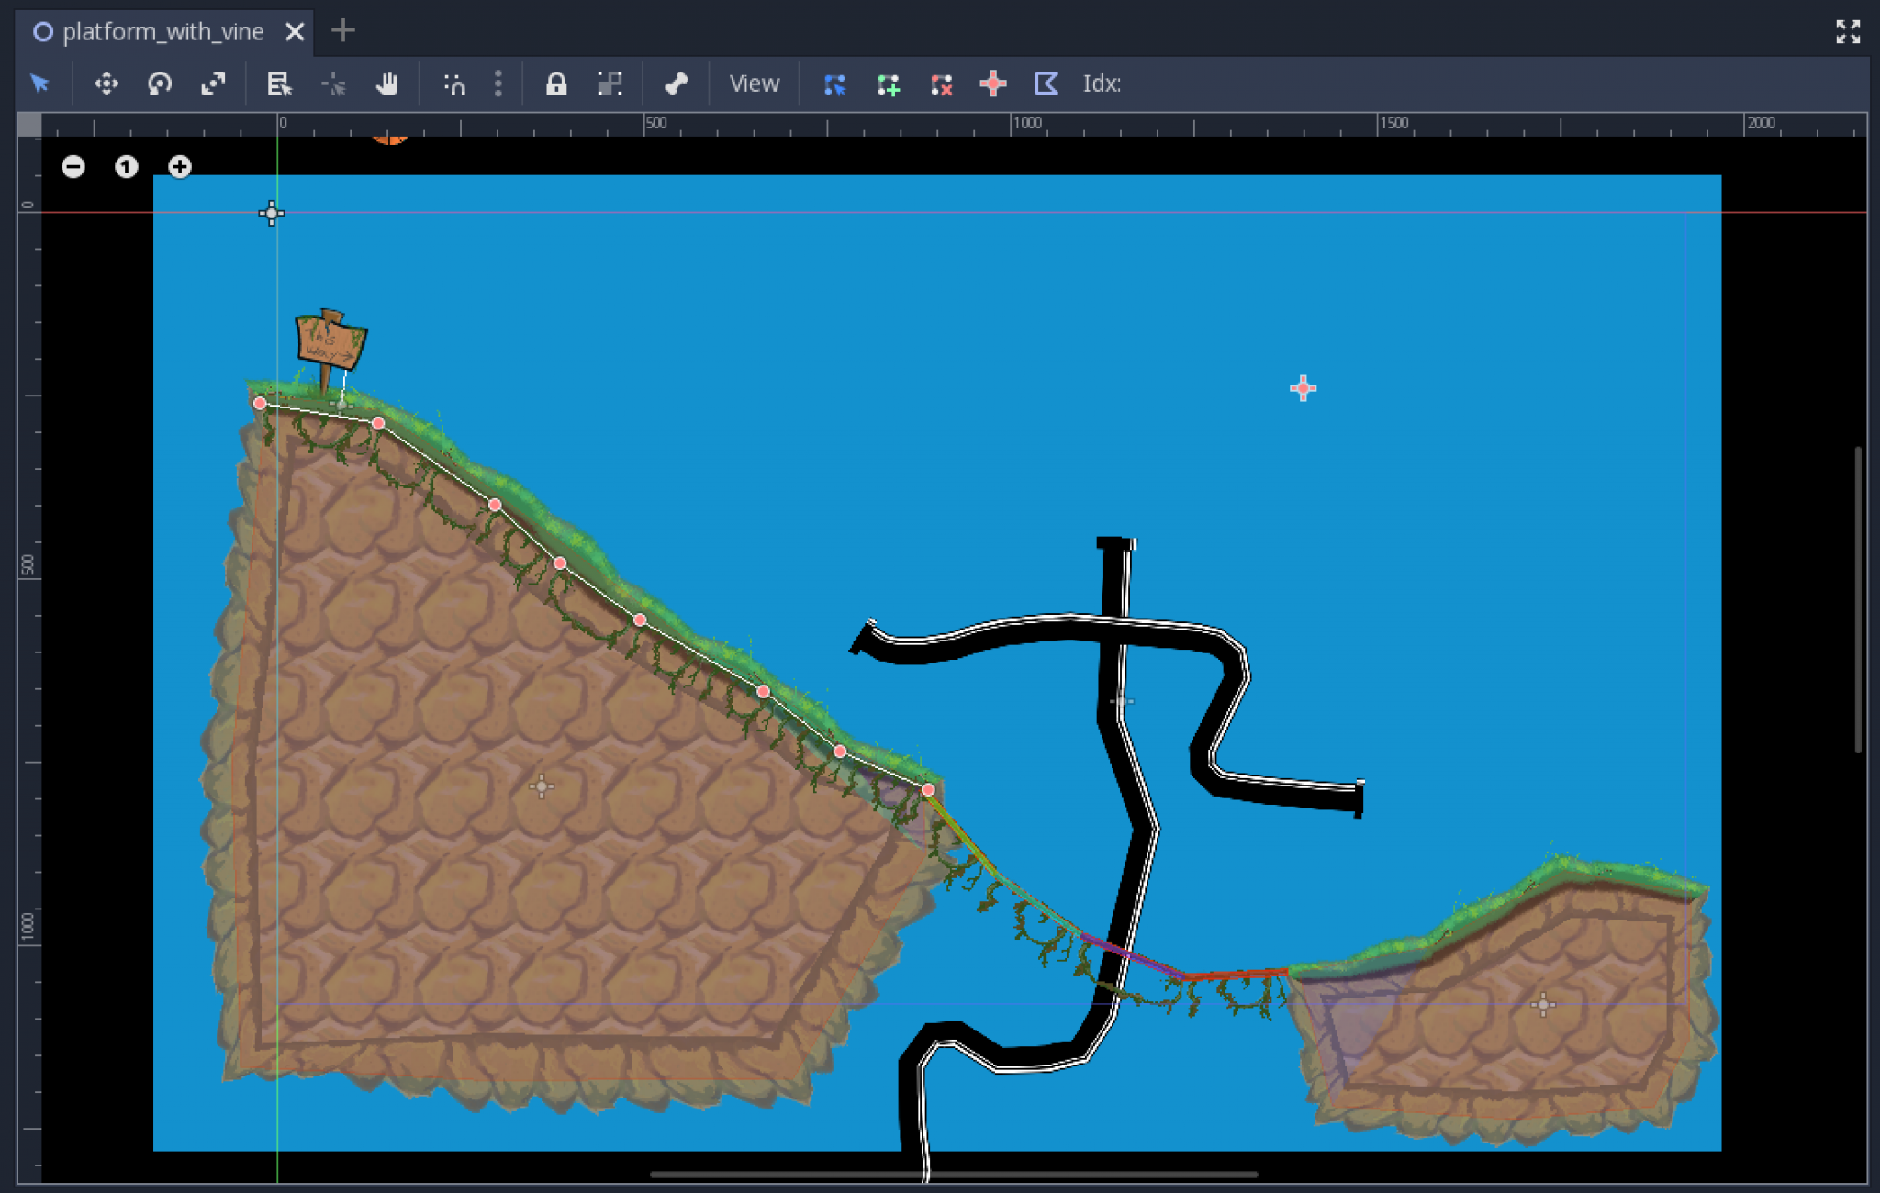
Task: Toggle smart snap in toolbar
Action: tap(454, 84)
